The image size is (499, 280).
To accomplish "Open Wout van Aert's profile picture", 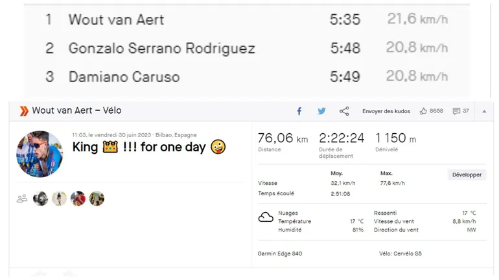I will pyautogui.click(x=40, y=153).
